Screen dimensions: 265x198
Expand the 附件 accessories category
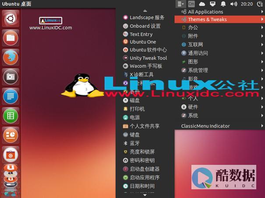tap(220, 36)
